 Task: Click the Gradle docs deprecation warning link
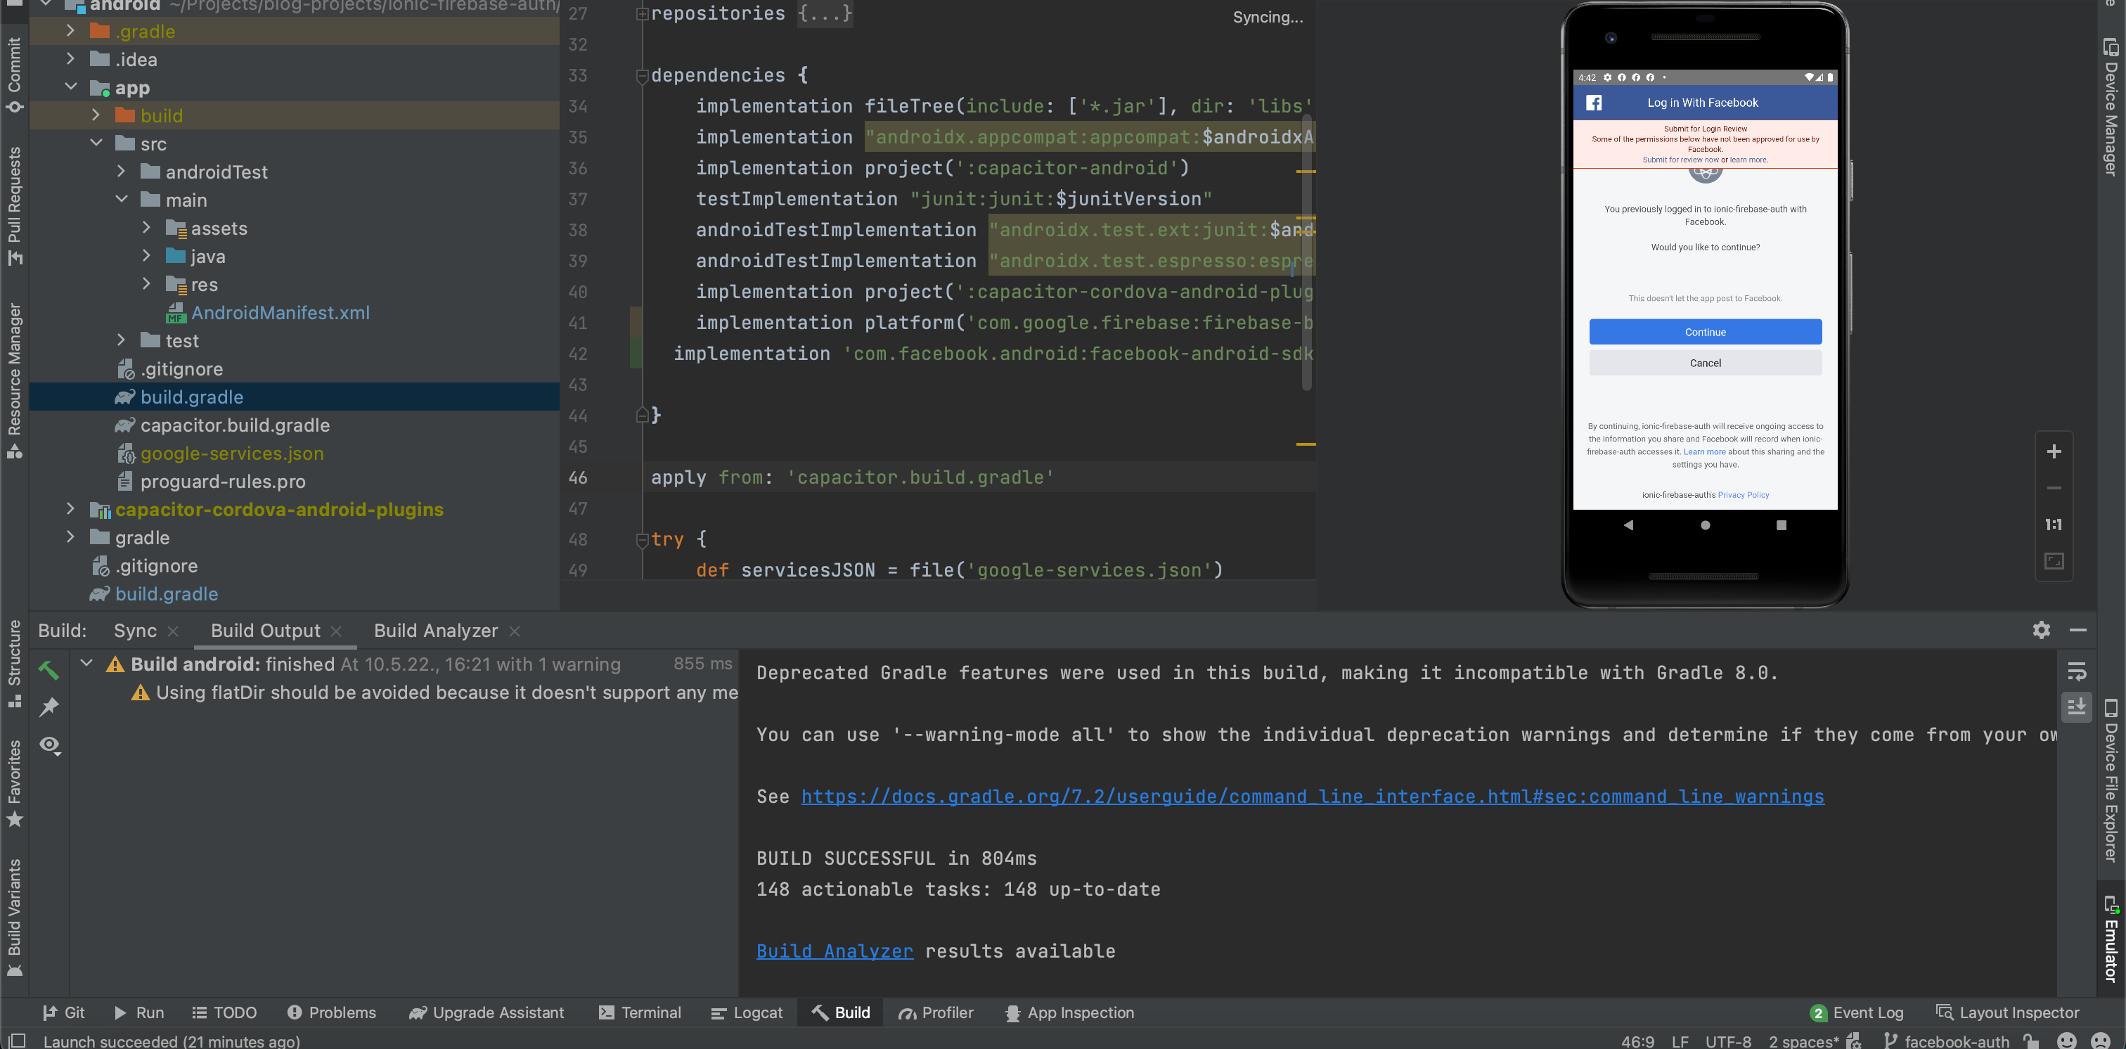tap(1311, 796)
